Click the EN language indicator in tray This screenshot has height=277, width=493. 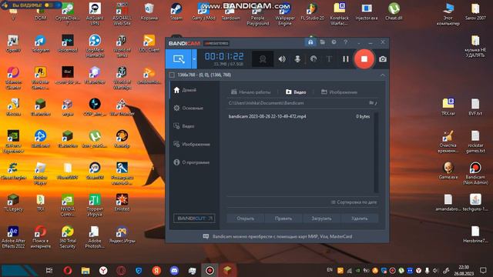pos(330,270)
